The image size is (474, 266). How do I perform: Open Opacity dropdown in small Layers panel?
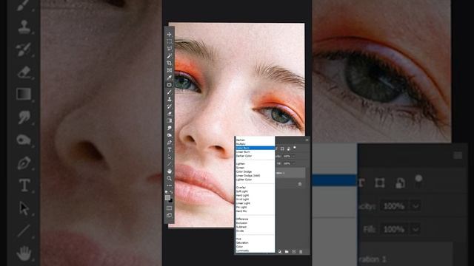pos(293,156)
